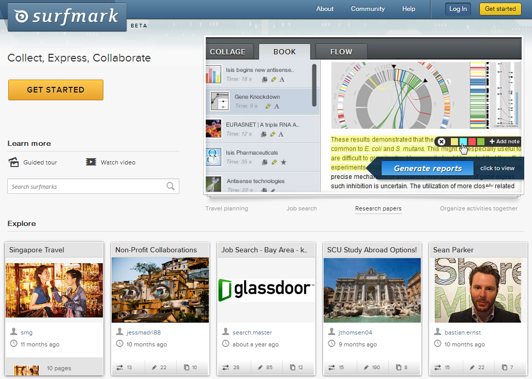Click pages icon on Non-Profit Collaborations card
532x379 pixels.
[187, 368]
